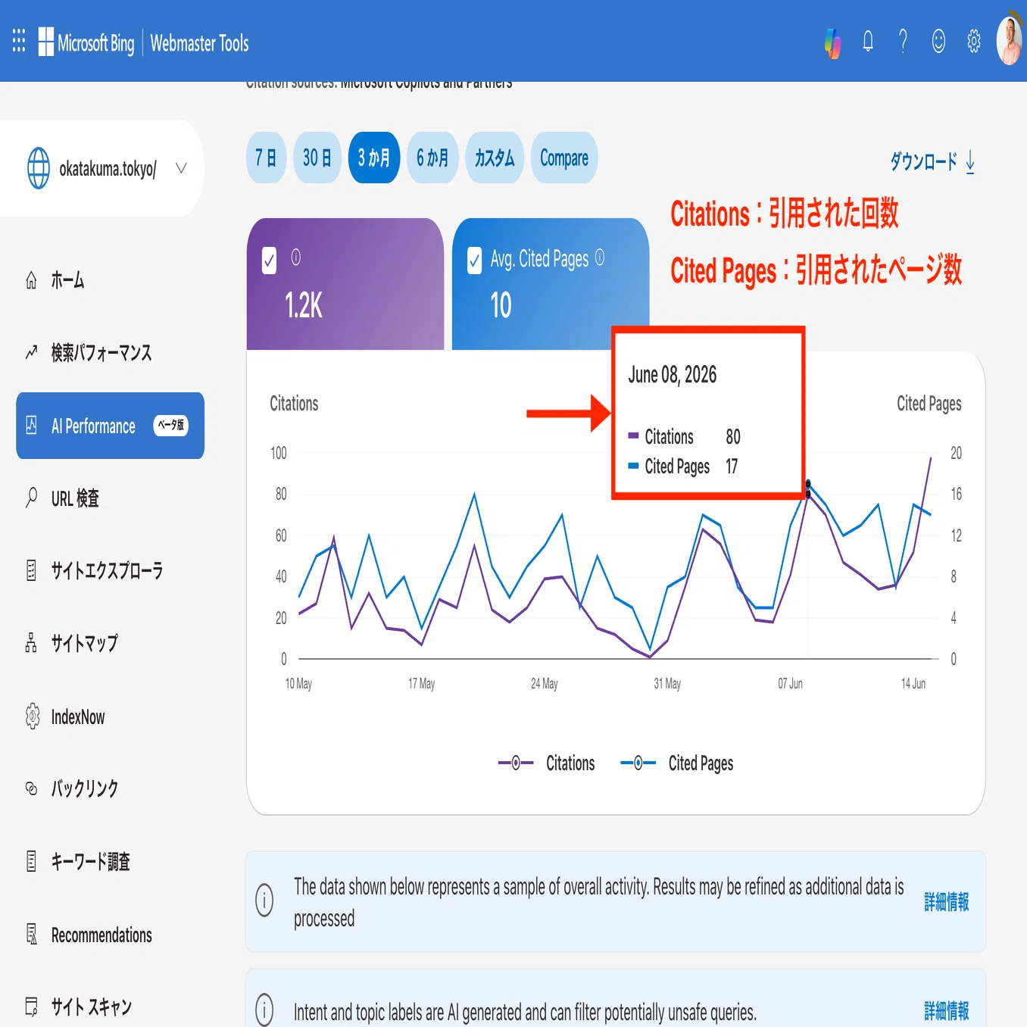The image size is (1027, 1027).
Task: Click the Microsoft Bing logo
Action: coord(86,42)
